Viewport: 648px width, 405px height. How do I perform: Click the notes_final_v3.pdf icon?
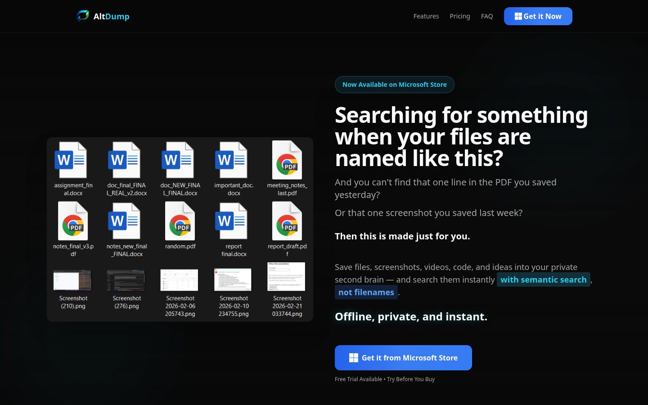(x=73, y=221)
